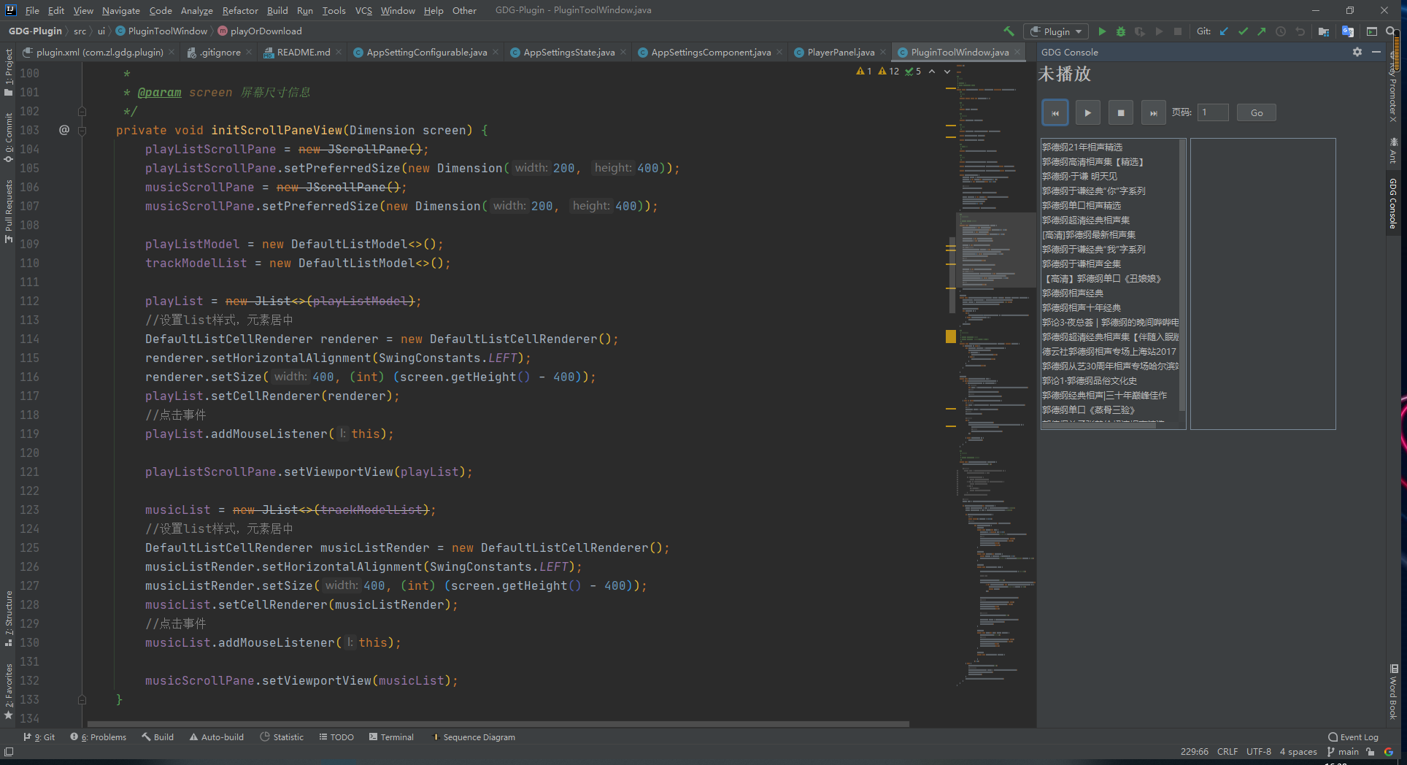The image size is (1407, 765).
Task: Toggle the Pull Requests tool window button
Action: coord(9,211)
